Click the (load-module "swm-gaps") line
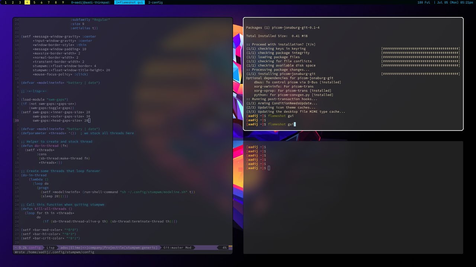This screenshot has width=476, height=267. pos(45,99)
